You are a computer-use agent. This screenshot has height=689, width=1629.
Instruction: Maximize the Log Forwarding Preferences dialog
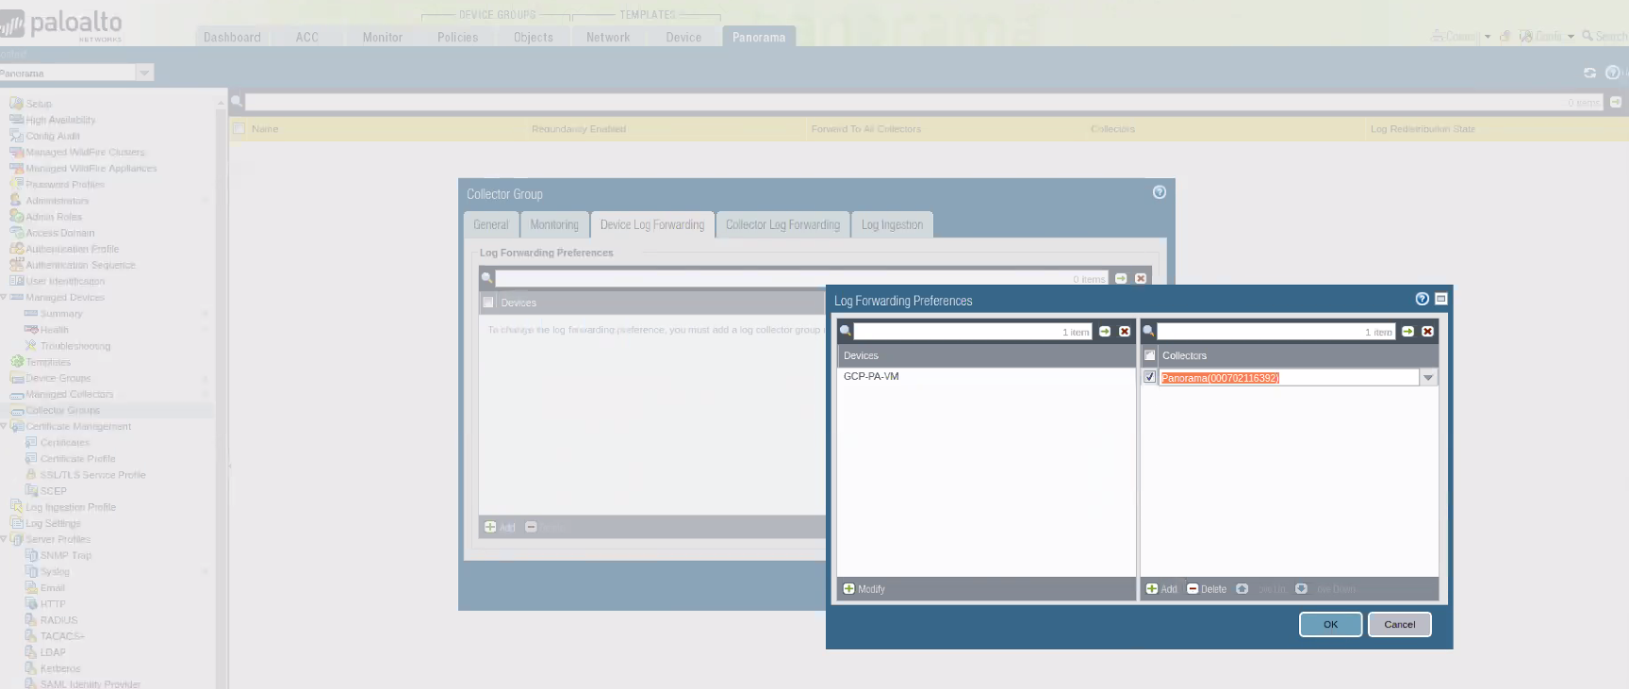1440,299
